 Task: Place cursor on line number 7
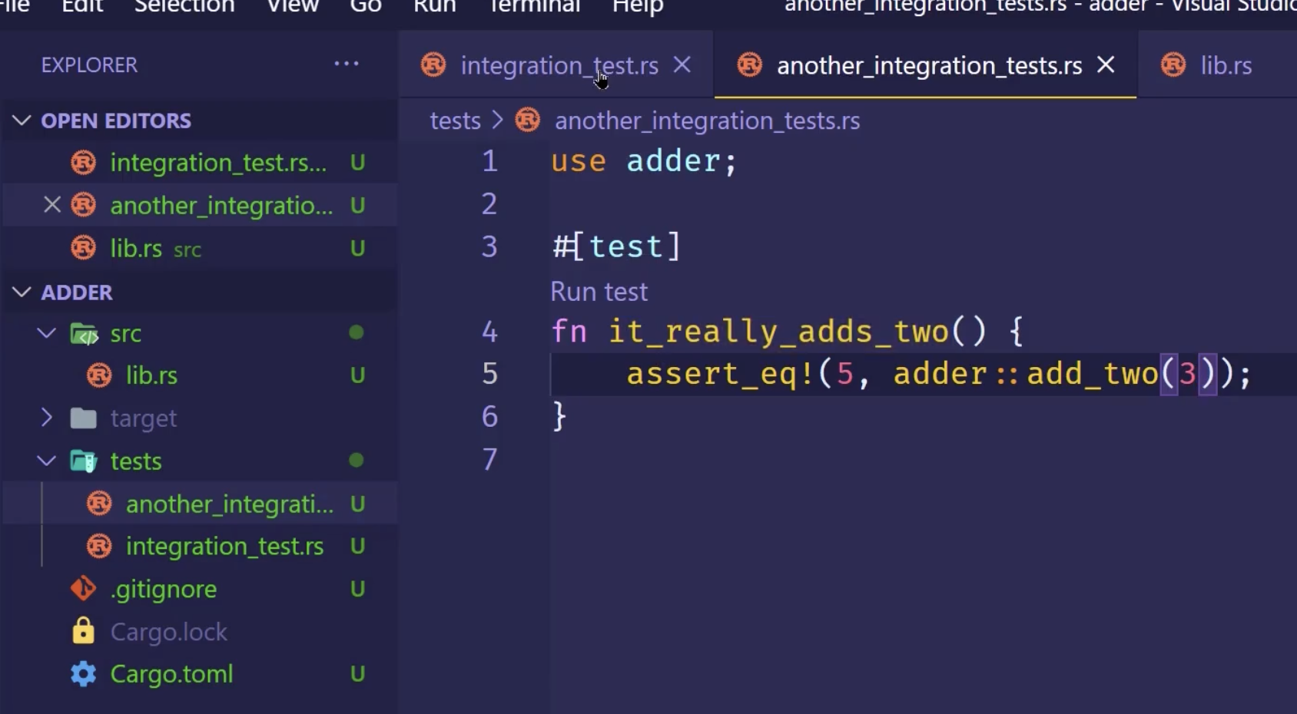point(489,459)
